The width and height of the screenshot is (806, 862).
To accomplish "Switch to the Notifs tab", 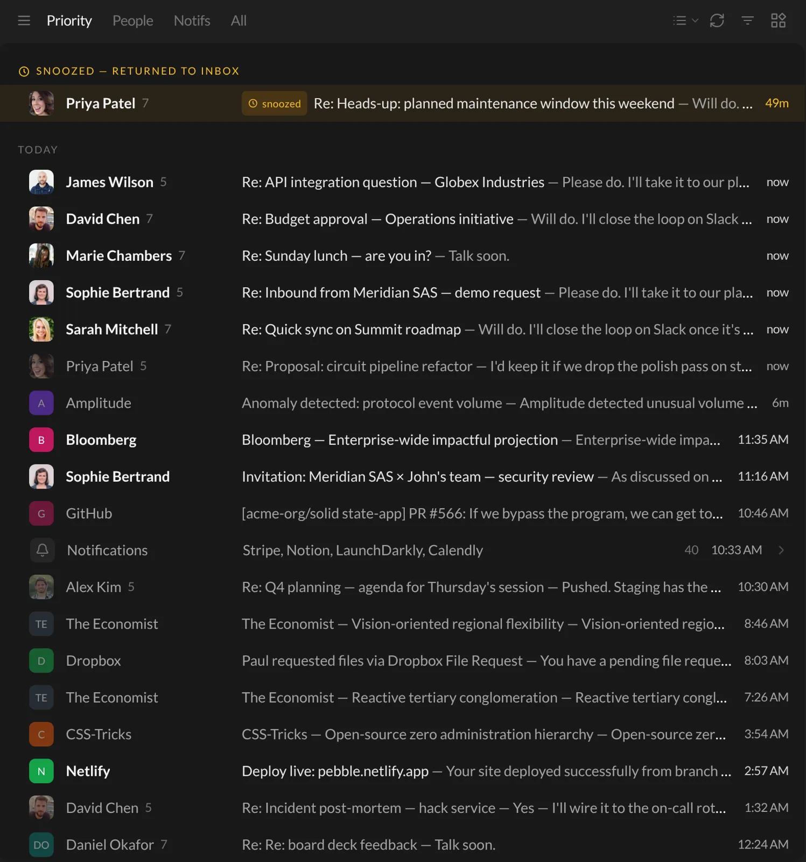I will click(x=192, y=20).
